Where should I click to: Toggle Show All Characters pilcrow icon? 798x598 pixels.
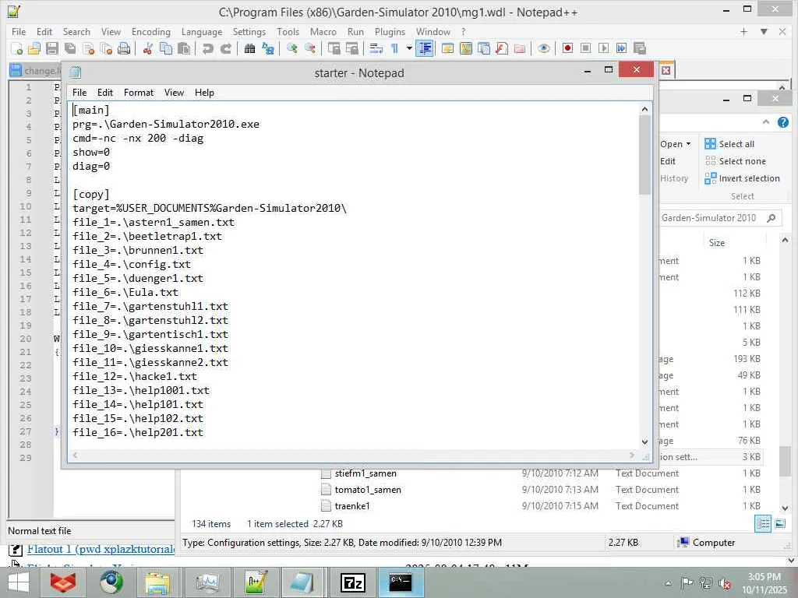click(x=394, y=48)
